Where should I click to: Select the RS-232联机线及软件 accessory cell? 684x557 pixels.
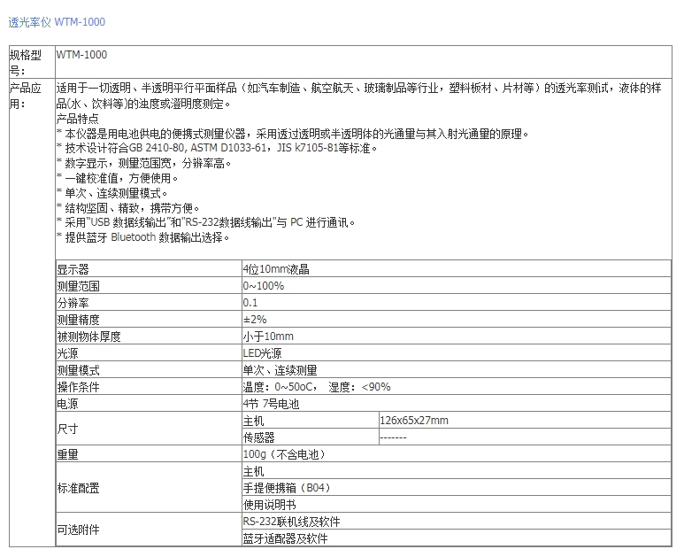pyautogui.click(x=291, y=522)
